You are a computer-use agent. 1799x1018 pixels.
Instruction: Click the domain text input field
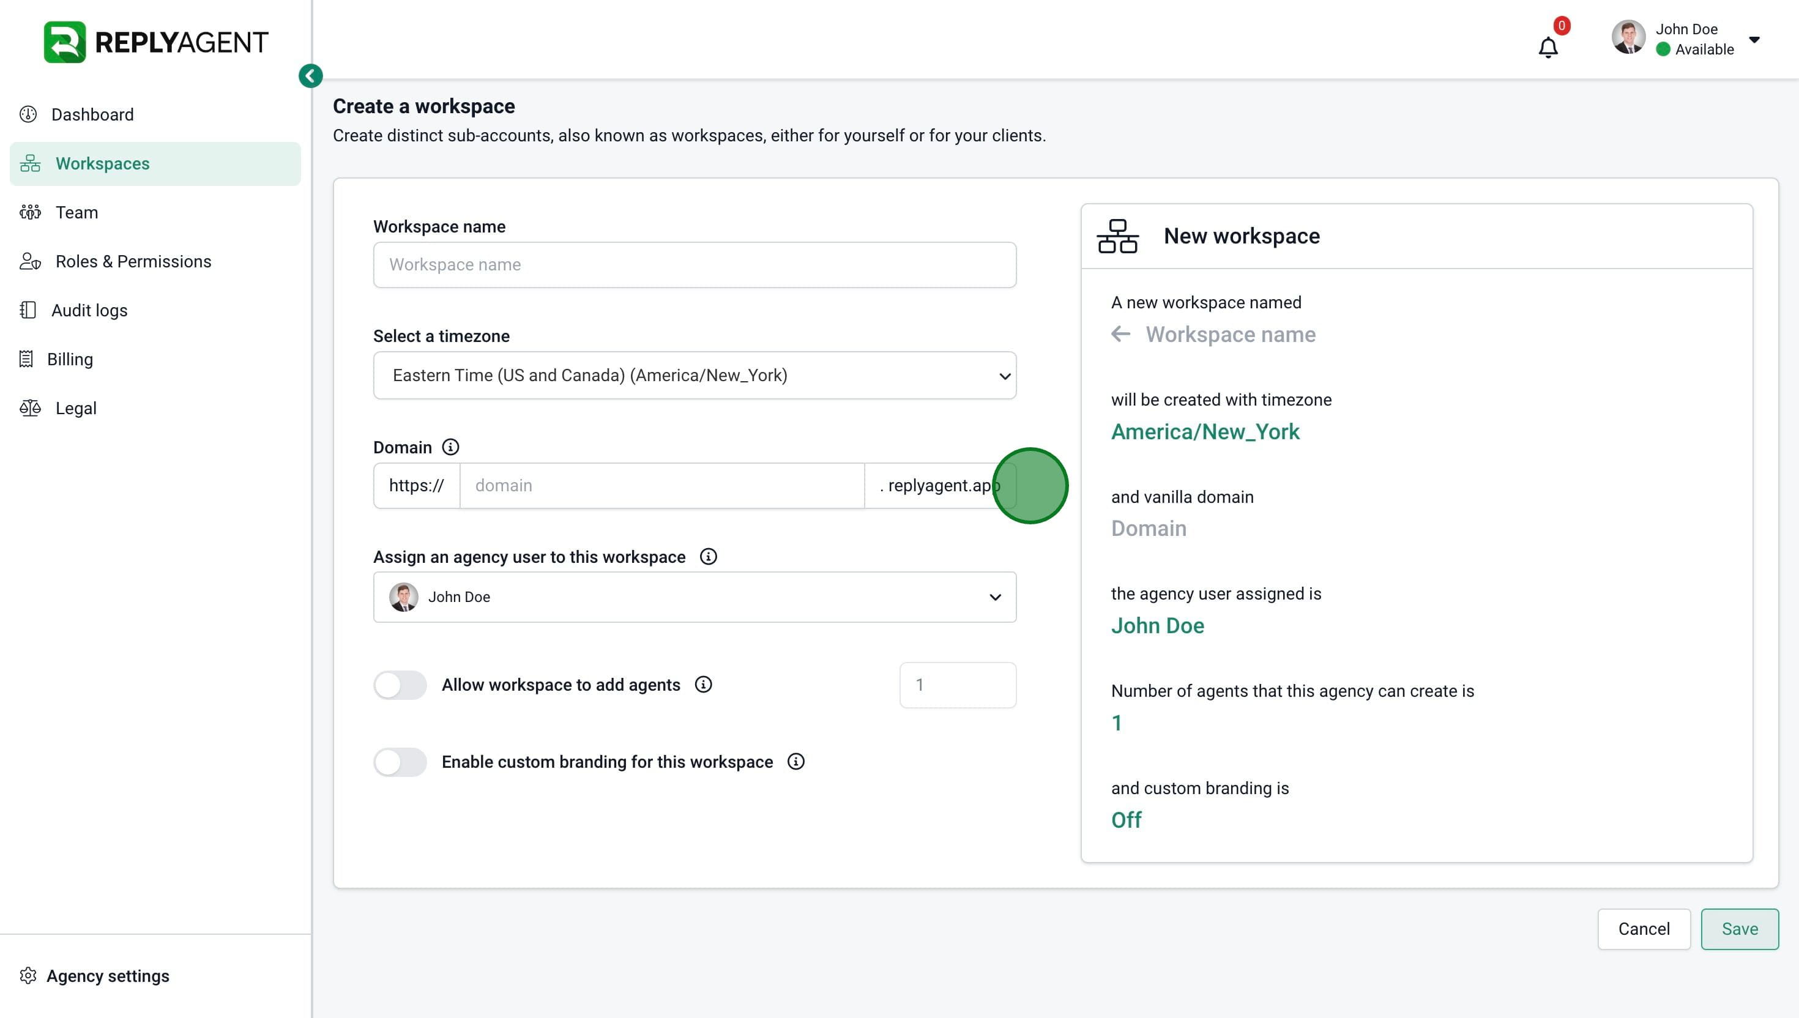(661, 485)
